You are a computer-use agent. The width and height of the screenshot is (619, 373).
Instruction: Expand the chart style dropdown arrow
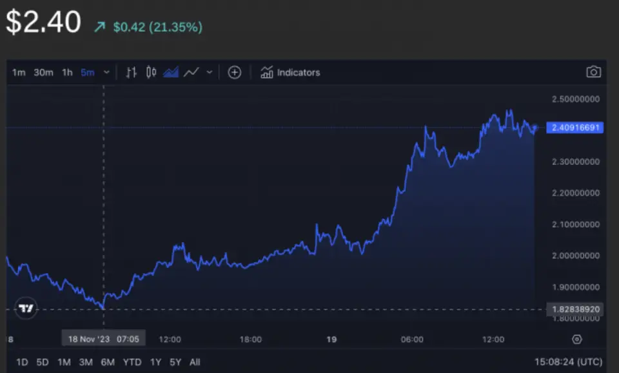[x=209, y=72]
